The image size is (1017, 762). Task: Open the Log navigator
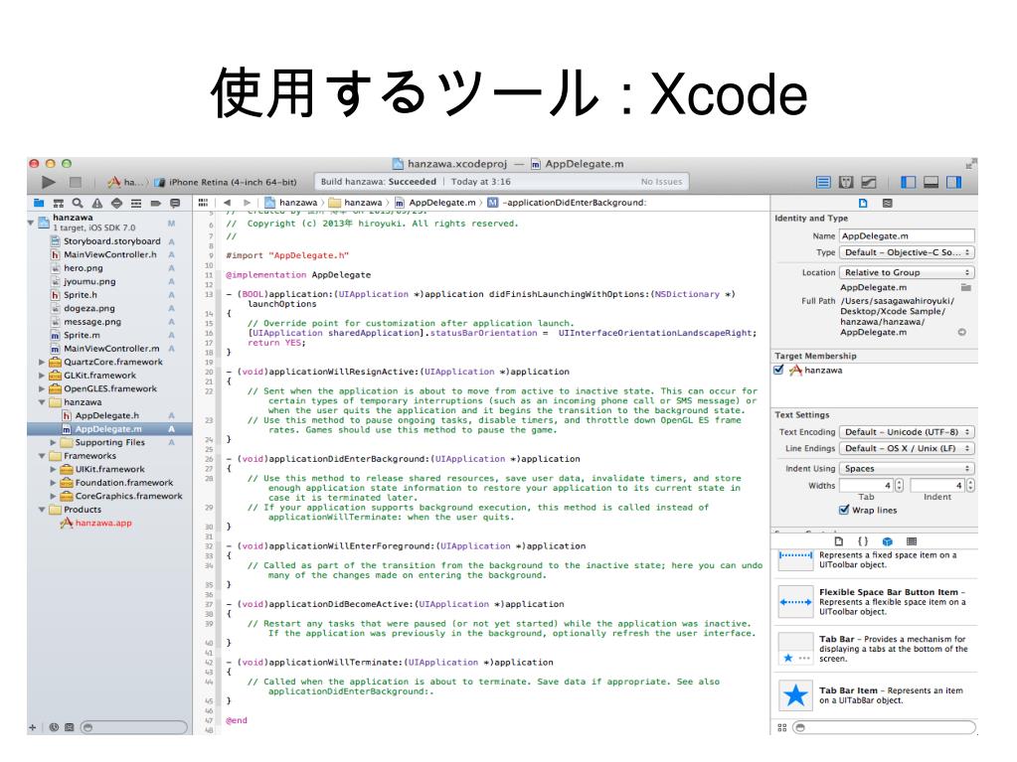click(x=175, y=203)
